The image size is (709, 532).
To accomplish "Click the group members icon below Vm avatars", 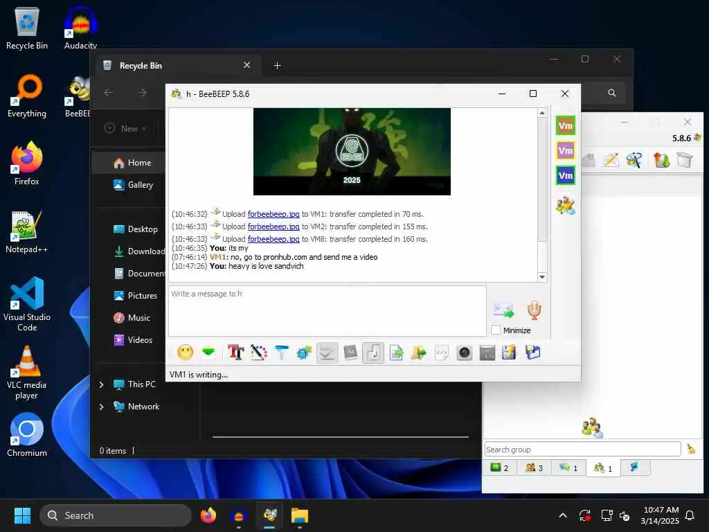I will pyautogui.click(x=565, y=206).
